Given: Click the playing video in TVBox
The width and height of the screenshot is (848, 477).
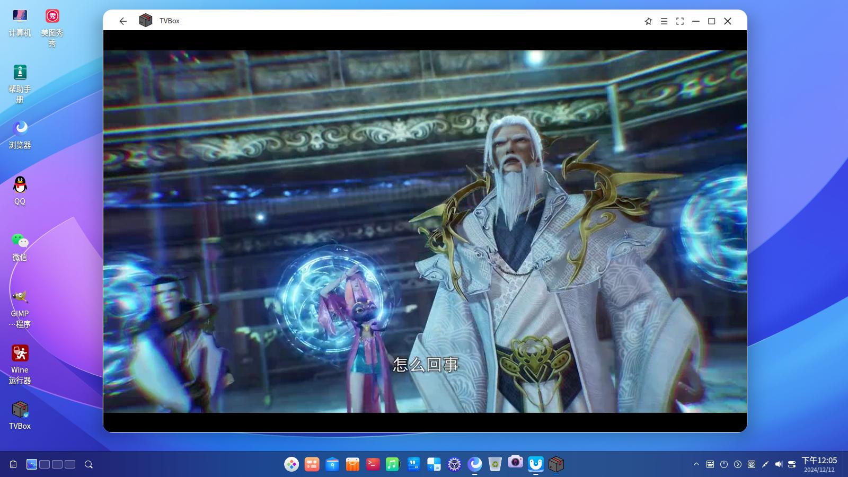Looking at the screenshot, I should pyautogui.click(x=425, y=231).
